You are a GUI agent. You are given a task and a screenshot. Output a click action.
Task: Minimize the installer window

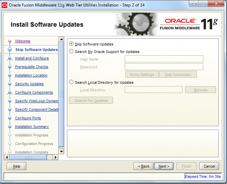(194, 4)
